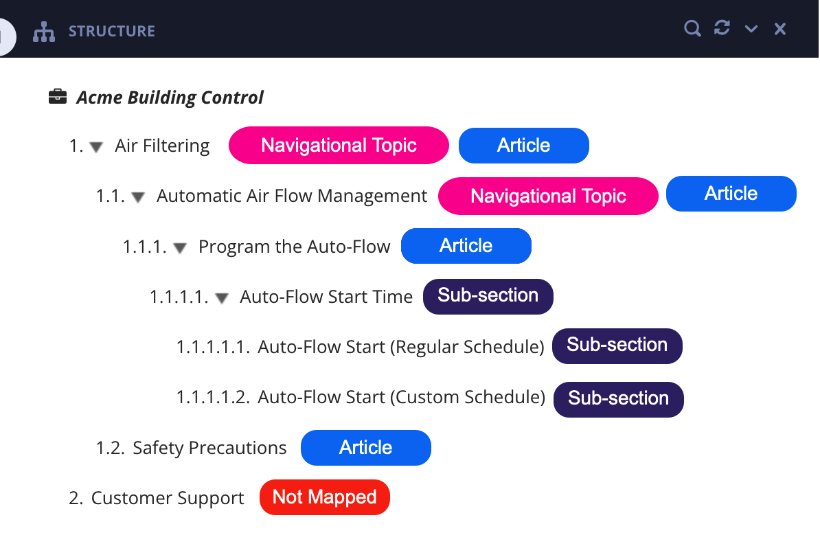Click the briefcase icon next to Acme Building Control
The image size is (820, 533).
[57, 96]
